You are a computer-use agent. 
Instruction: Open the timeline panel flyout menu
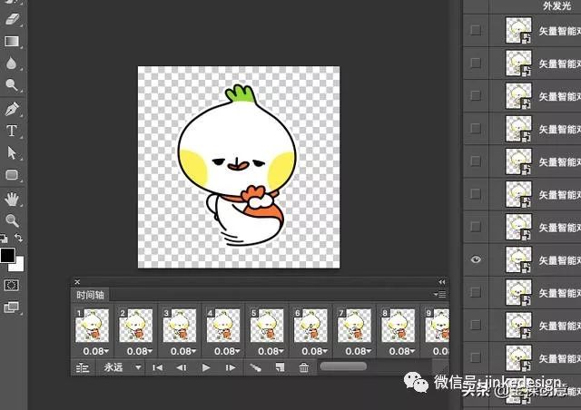(439, 295)
